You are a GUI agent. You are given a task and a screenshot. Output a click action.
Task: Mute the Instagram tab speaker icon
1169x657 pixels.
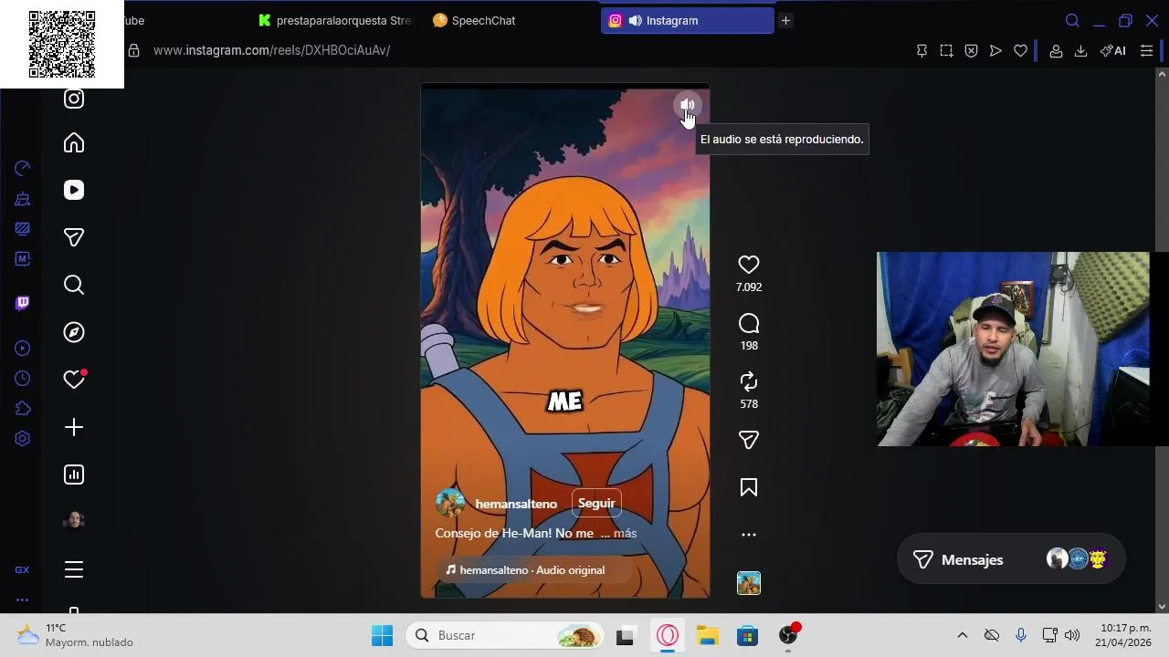pos(635,20)
